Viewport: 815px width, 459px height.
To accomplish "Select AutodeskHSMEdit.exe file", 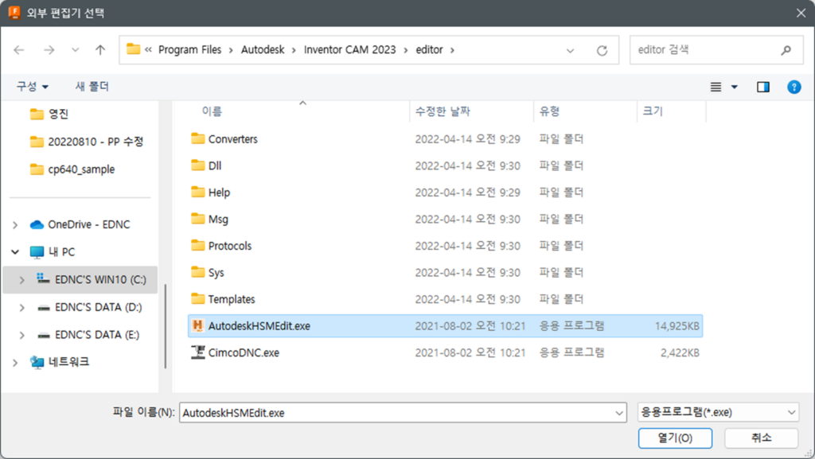I will [445, 326].
